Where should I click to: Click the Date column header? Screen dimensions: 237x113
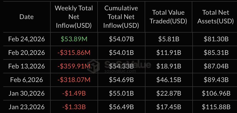click(x=27, y=17)
